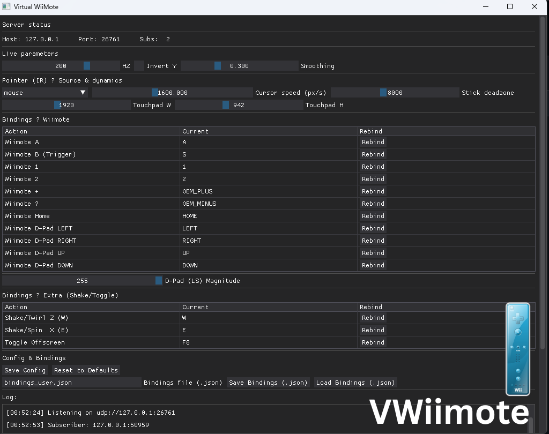The height and width of the screenshot is (434, 549).
Task: Click the Touchpad W slider at 1920
Action: (66, 105)
